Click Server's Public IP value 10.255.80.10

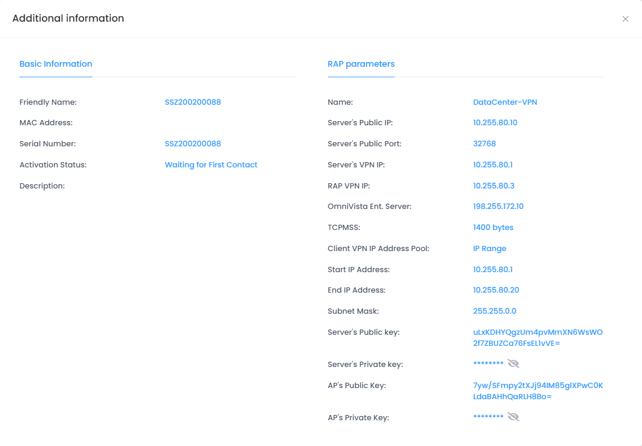pos(495,123)
